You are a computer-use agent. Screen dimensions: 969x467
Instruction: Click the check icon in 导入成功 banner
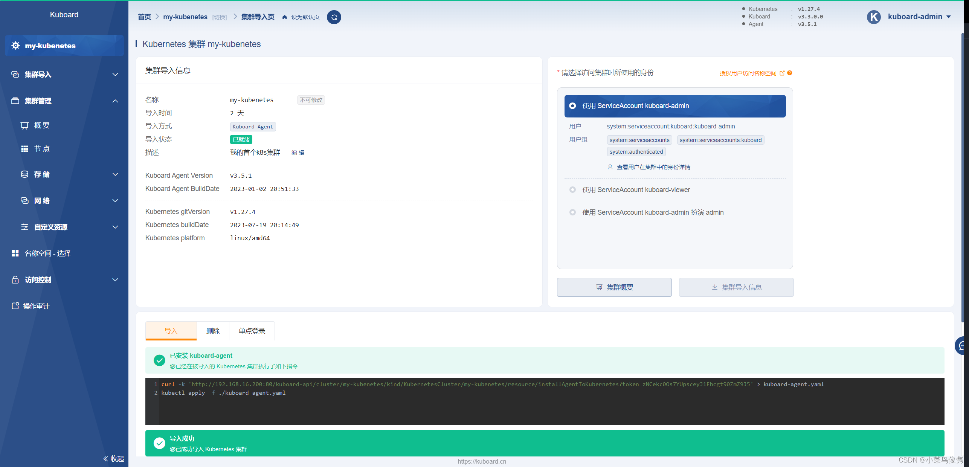pos(160,443)
